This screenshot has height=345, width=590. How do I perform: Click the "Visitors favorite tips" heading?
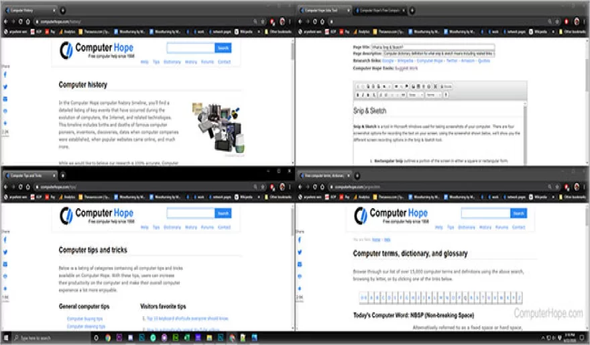point(163,306)
